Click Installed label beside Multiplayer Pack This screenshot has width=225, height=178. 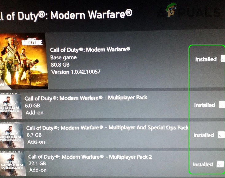point(204,105)
